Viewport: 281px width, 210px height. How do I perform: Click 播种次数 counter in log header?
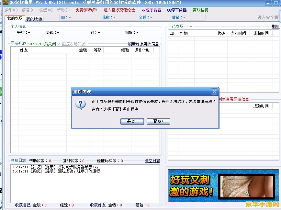74,161
